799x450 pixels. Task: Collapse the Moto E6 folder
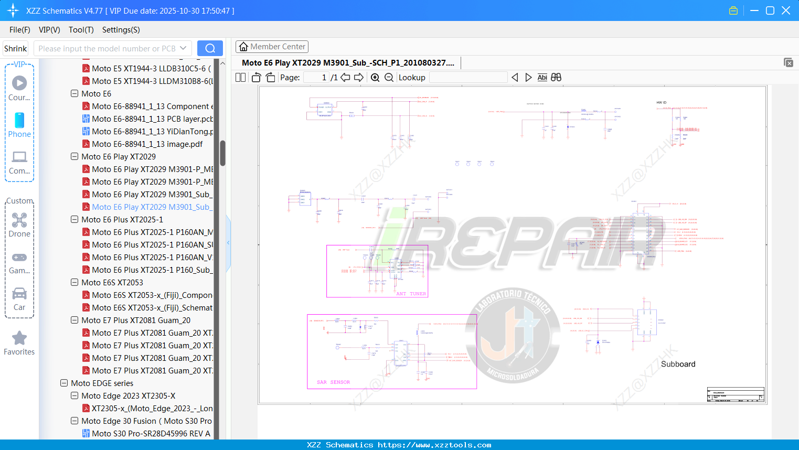click(x=74, y=93)
